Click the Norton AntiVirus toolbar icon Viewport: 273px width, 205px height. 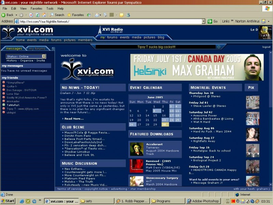(x=263, y=21)
